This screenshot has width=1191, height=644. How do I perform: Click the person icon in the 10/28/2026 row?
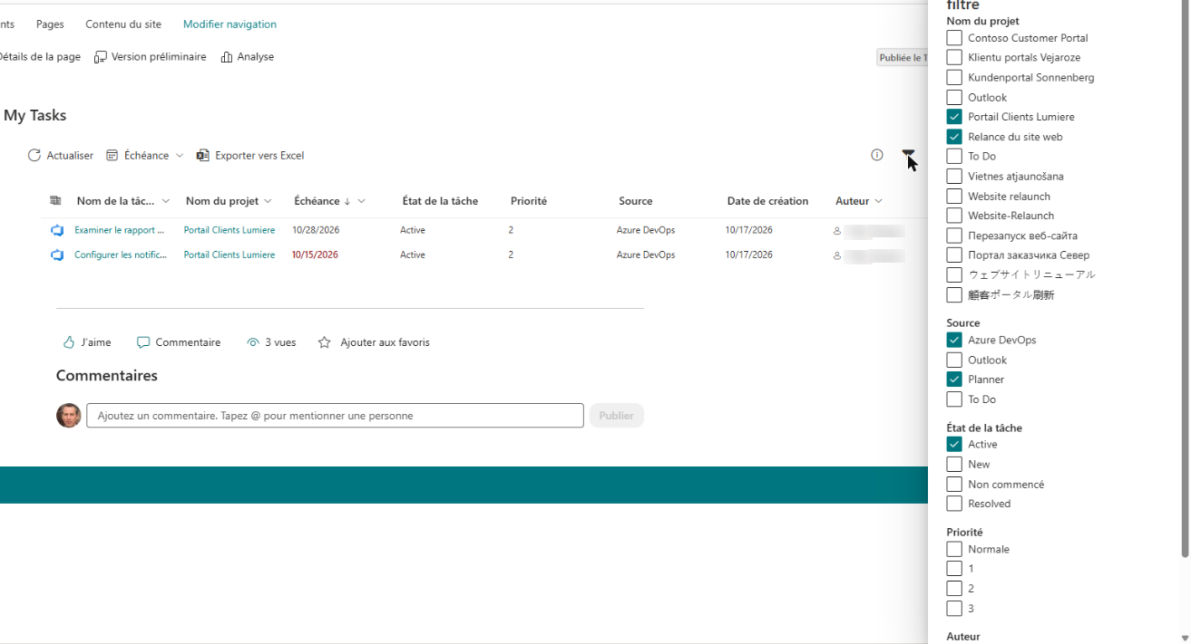(x=837, y=231)
